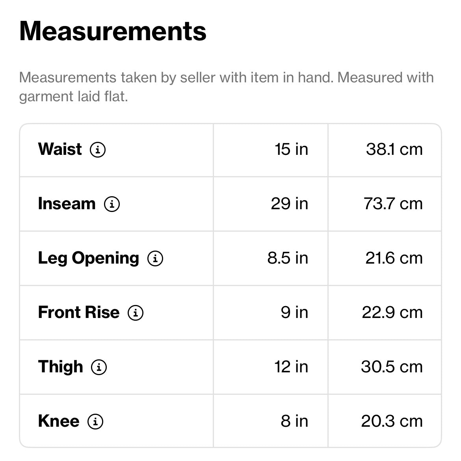Select the Front Rise label
The image size is (461, 461).
(x=78, y=312)
